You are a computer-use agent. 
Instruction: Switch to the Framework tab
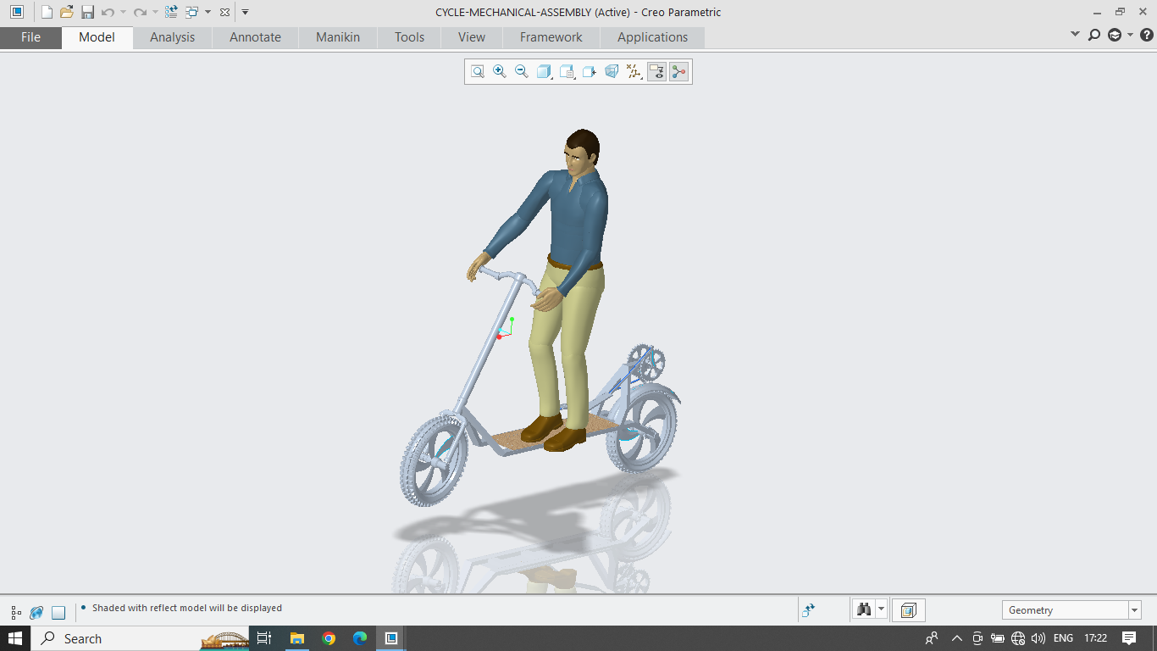(x=551, y=37)
